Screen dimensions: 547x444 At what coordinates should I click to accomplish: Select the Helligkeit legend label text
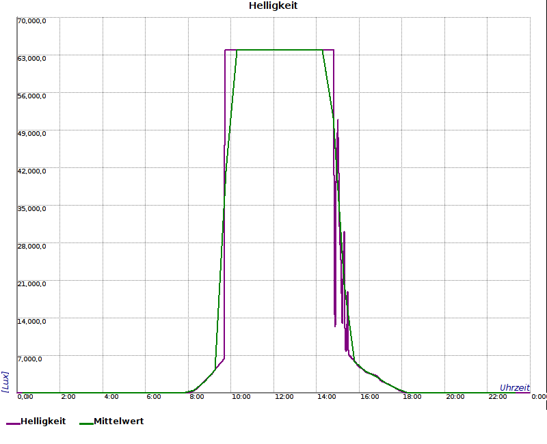pyautogui.click(x=43, y=421)
